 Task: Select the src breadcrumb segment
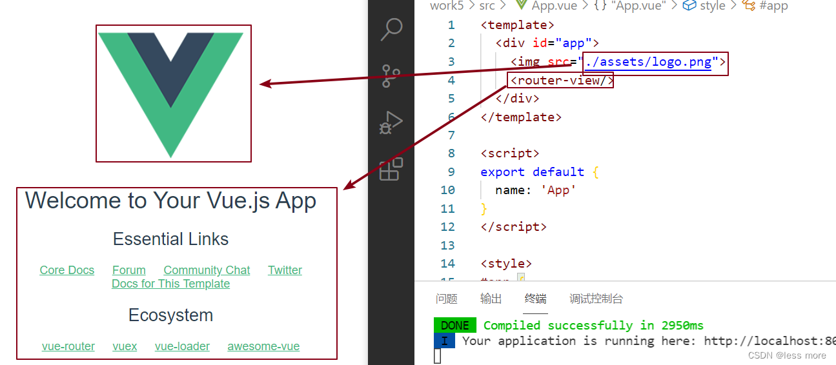pos(487,6)
